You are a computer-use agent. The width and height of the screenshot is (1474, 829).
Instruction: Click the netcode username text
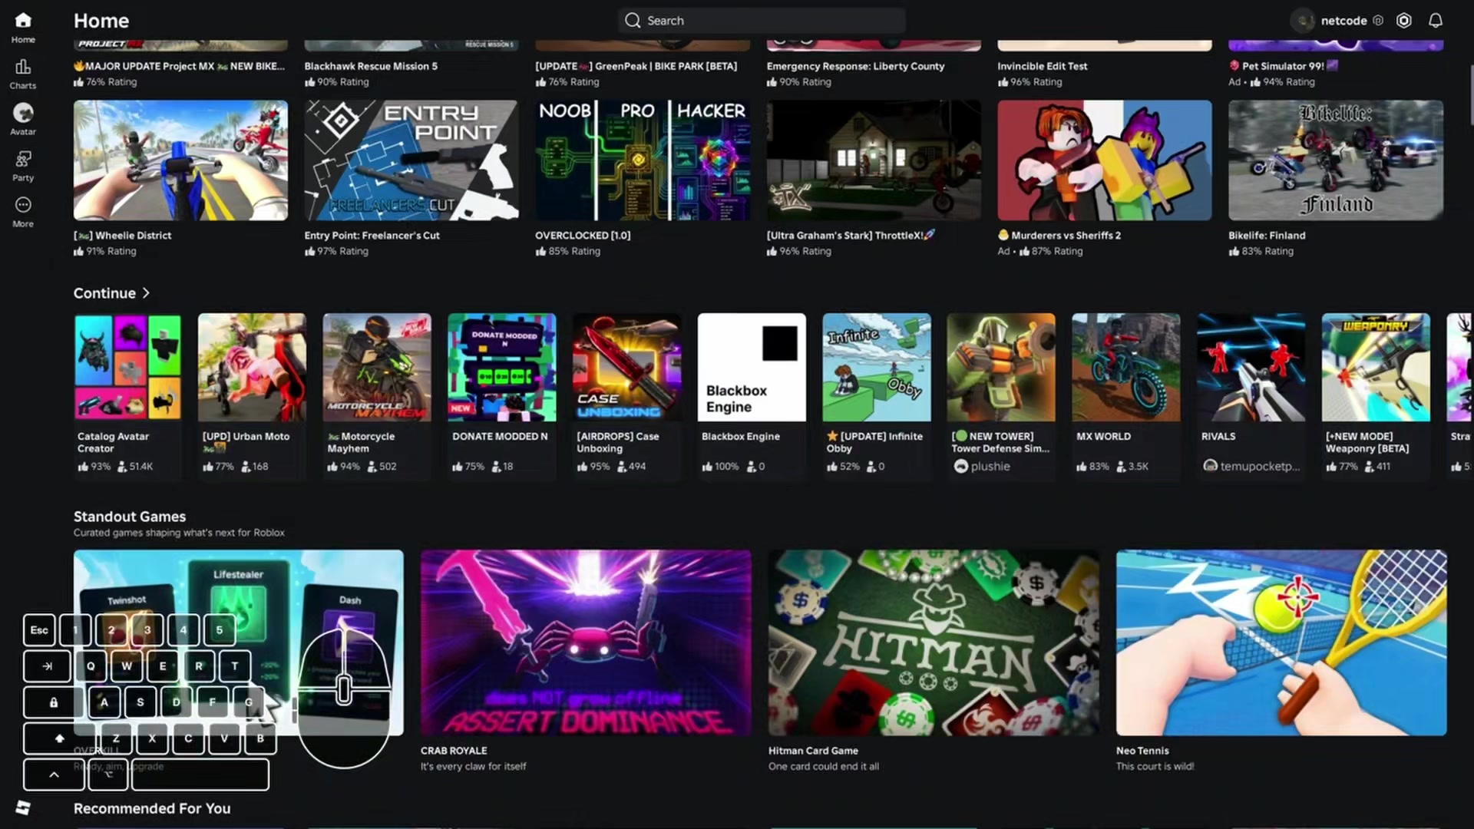coord(1343,21)
